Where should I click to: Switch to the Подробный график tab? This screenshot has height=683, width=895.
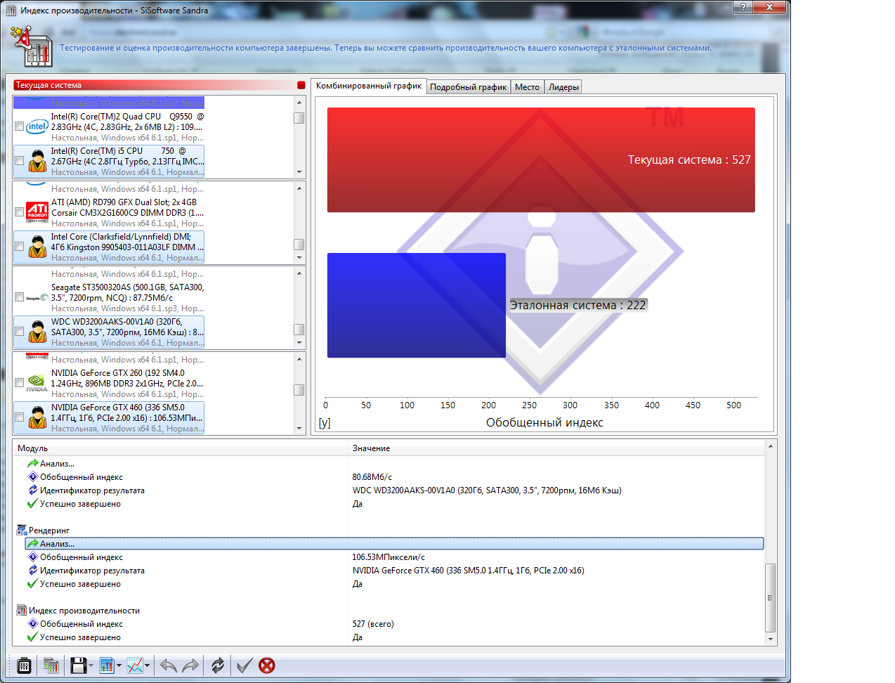469,87
